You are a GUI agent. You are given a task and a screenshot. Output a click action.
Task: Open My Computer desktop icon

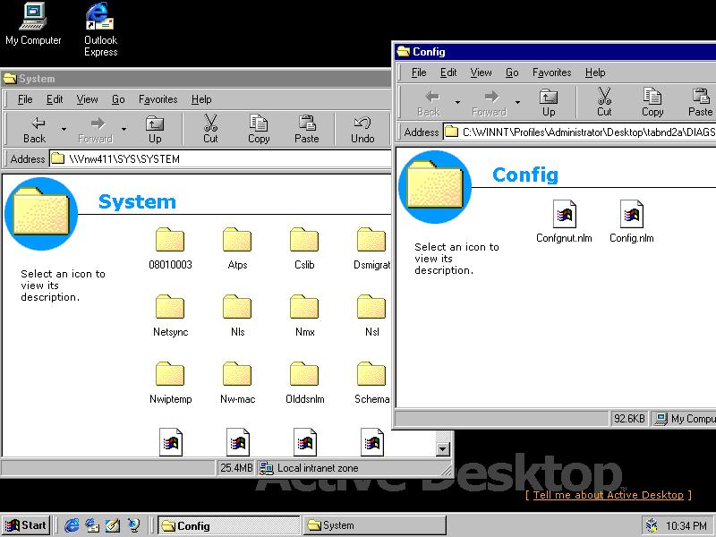click(x=33, y=24)
